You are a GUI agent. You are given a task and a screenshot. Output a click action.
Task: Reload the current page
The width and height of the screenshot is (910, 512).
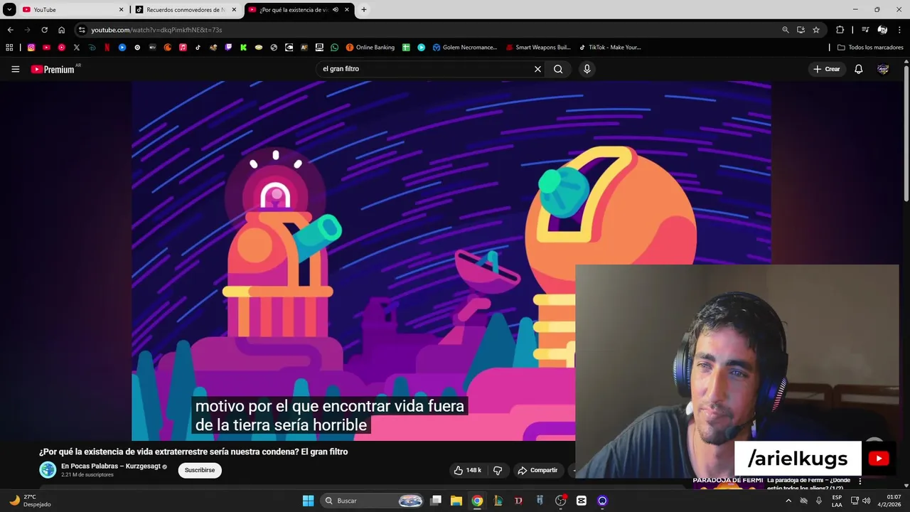[x=44, y=30]
